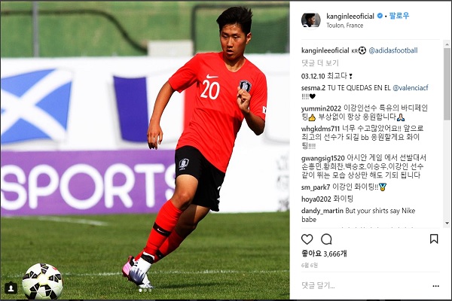The width and height of the screenshot is (452, 301).
Task: Click the verified badge next to kanginleeoficial
Action: (x=380, y=16)
